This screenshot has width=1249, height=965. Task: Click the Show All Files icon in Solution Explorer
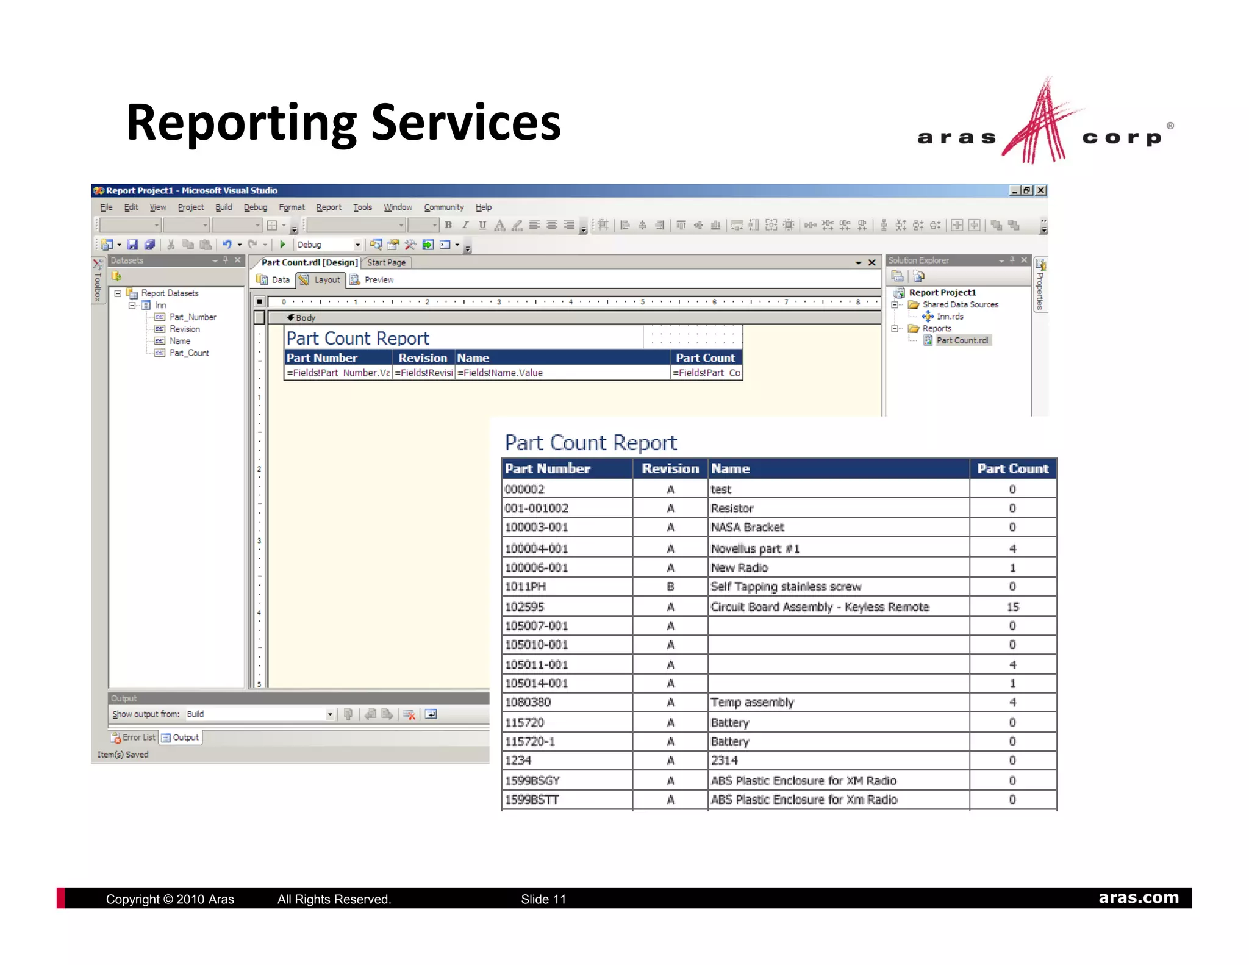[x=919, y=276]
